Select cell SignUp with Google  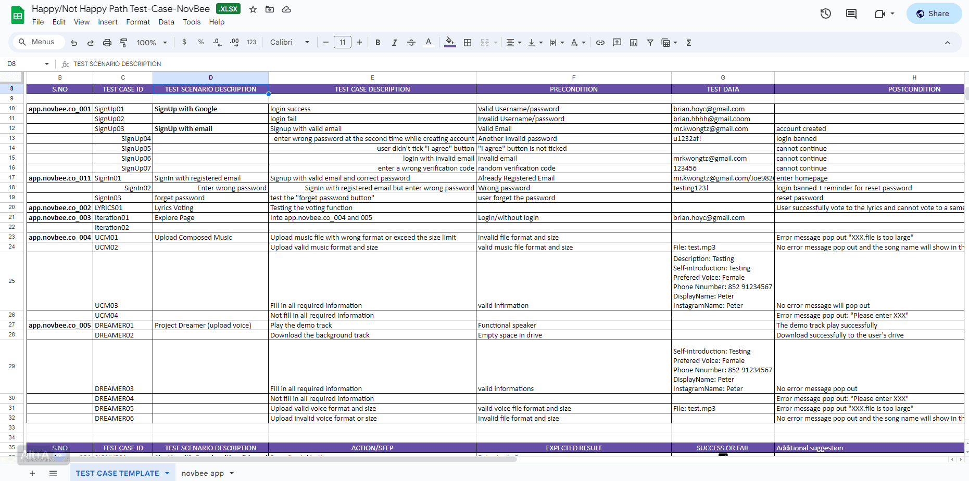click(x=210, y=109)
